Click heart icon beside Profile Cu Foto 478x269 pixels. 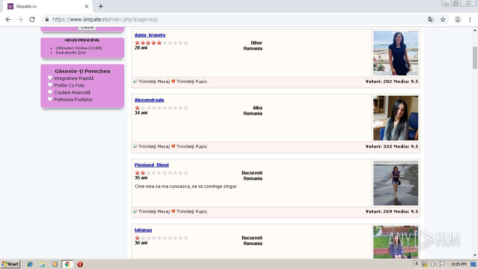coord(50,85)
